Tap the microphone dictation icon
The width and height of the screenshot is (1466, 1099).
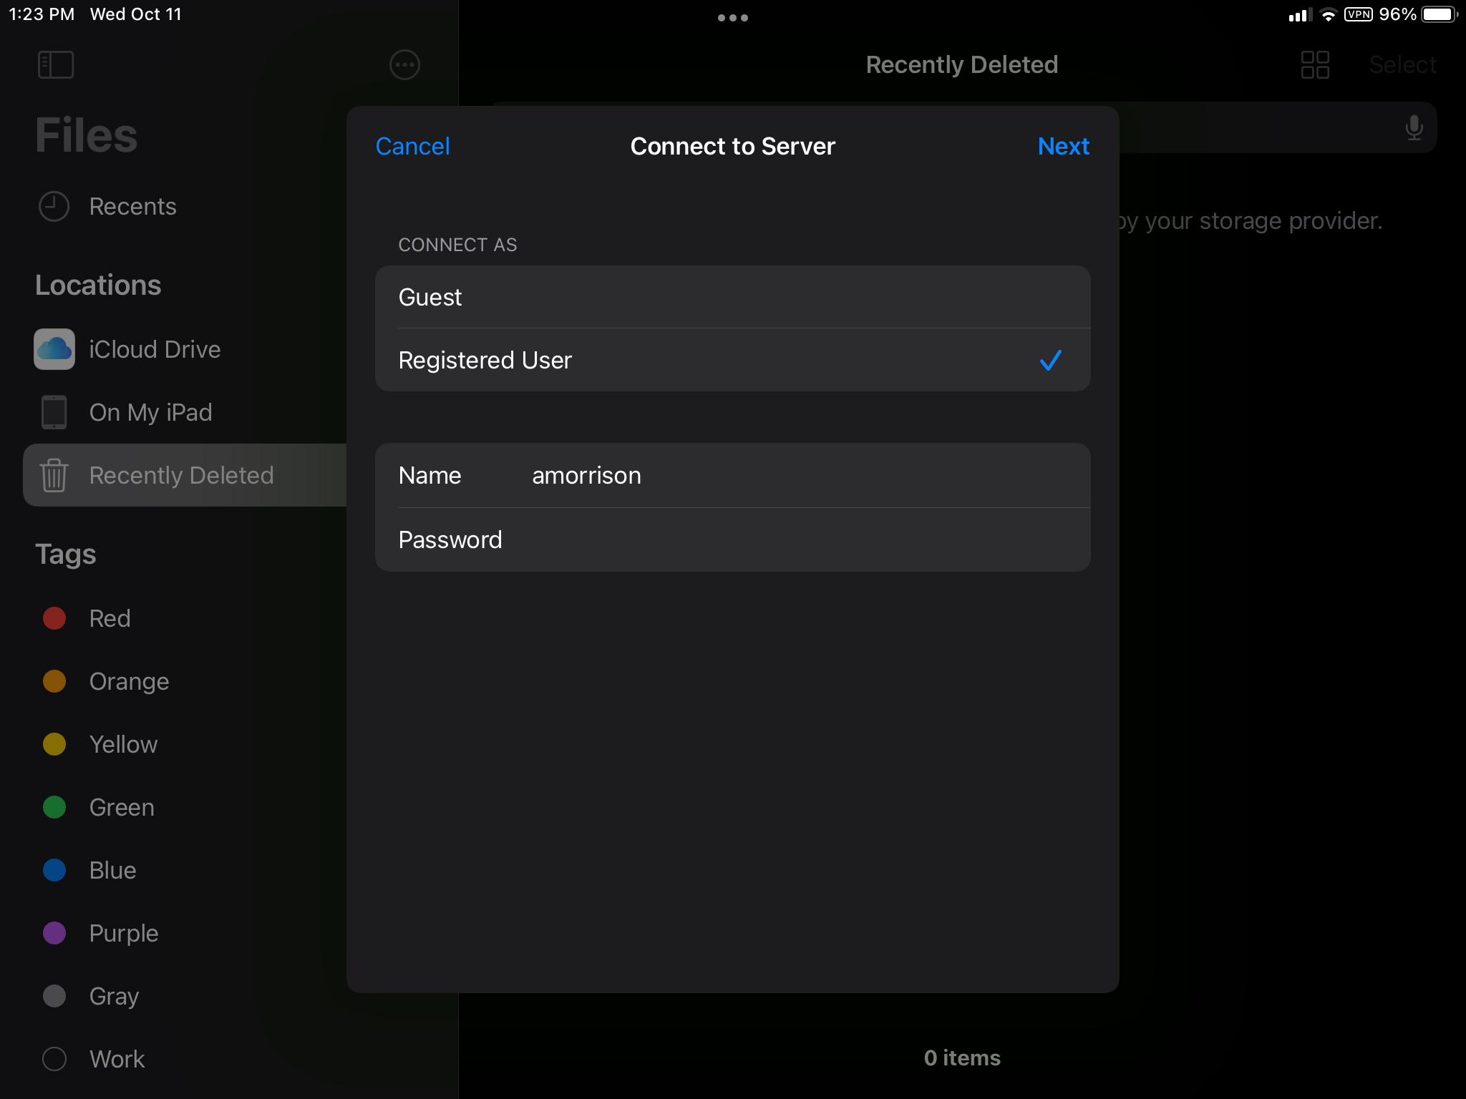point(1414,128)
